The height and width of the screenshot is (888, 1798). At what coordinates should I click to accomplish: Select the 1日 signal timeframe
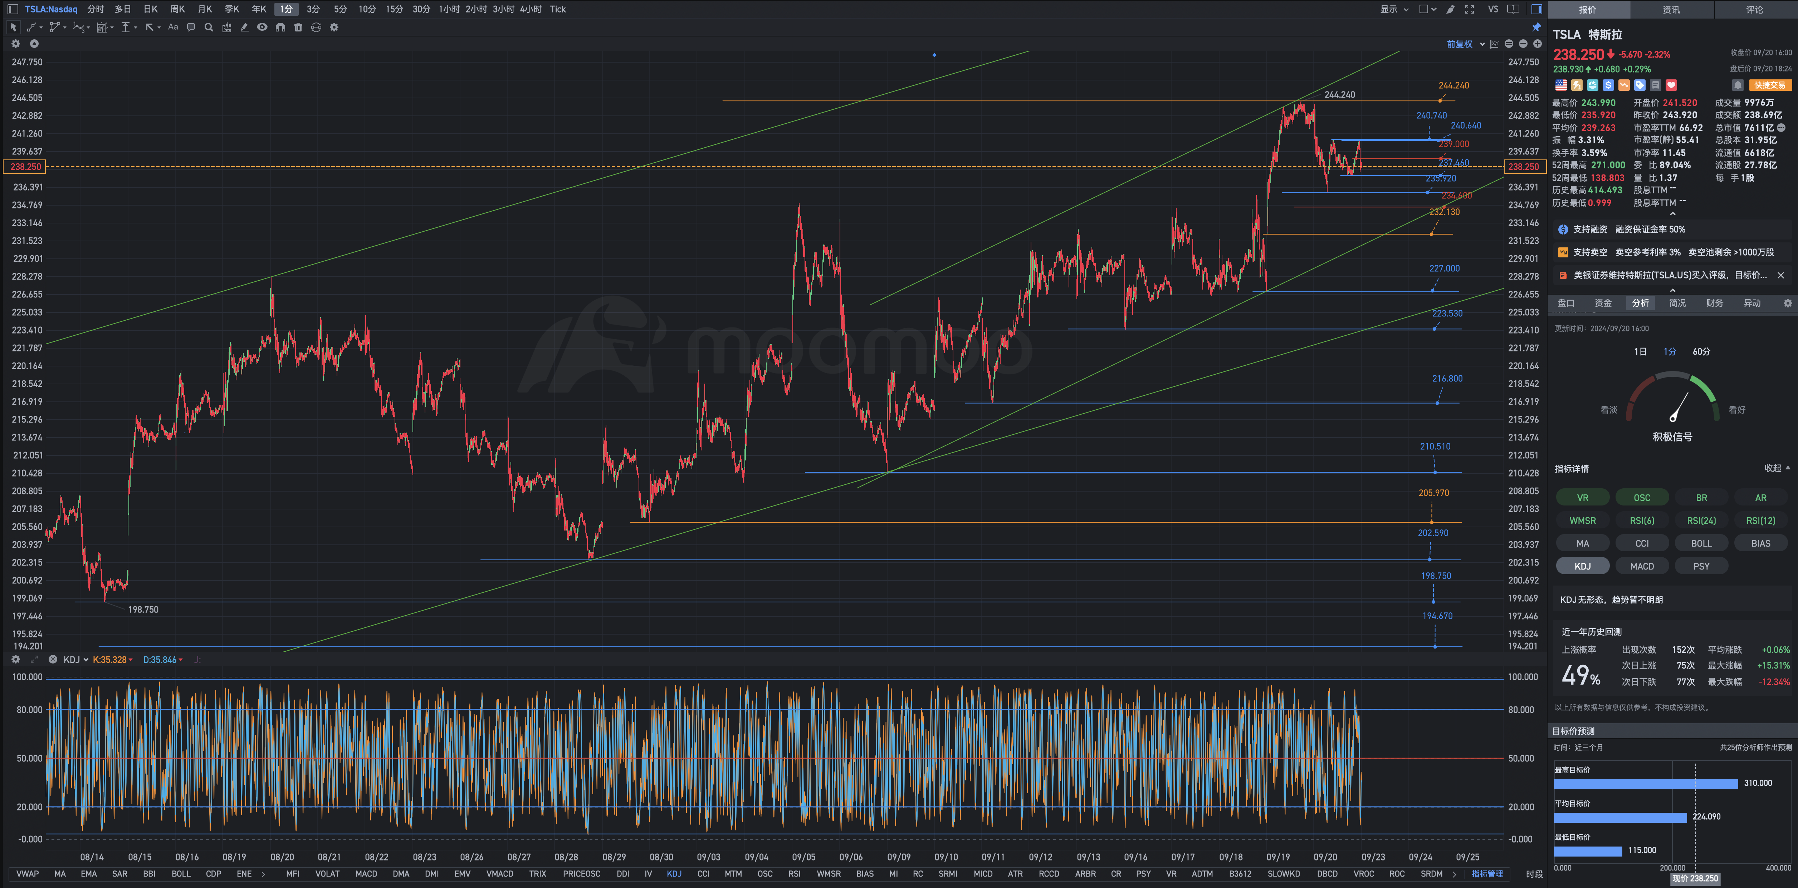coord(1640,351)
